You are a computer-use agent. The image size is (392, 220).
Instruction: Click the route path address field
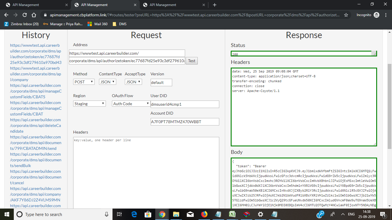[x=127, y=61]
